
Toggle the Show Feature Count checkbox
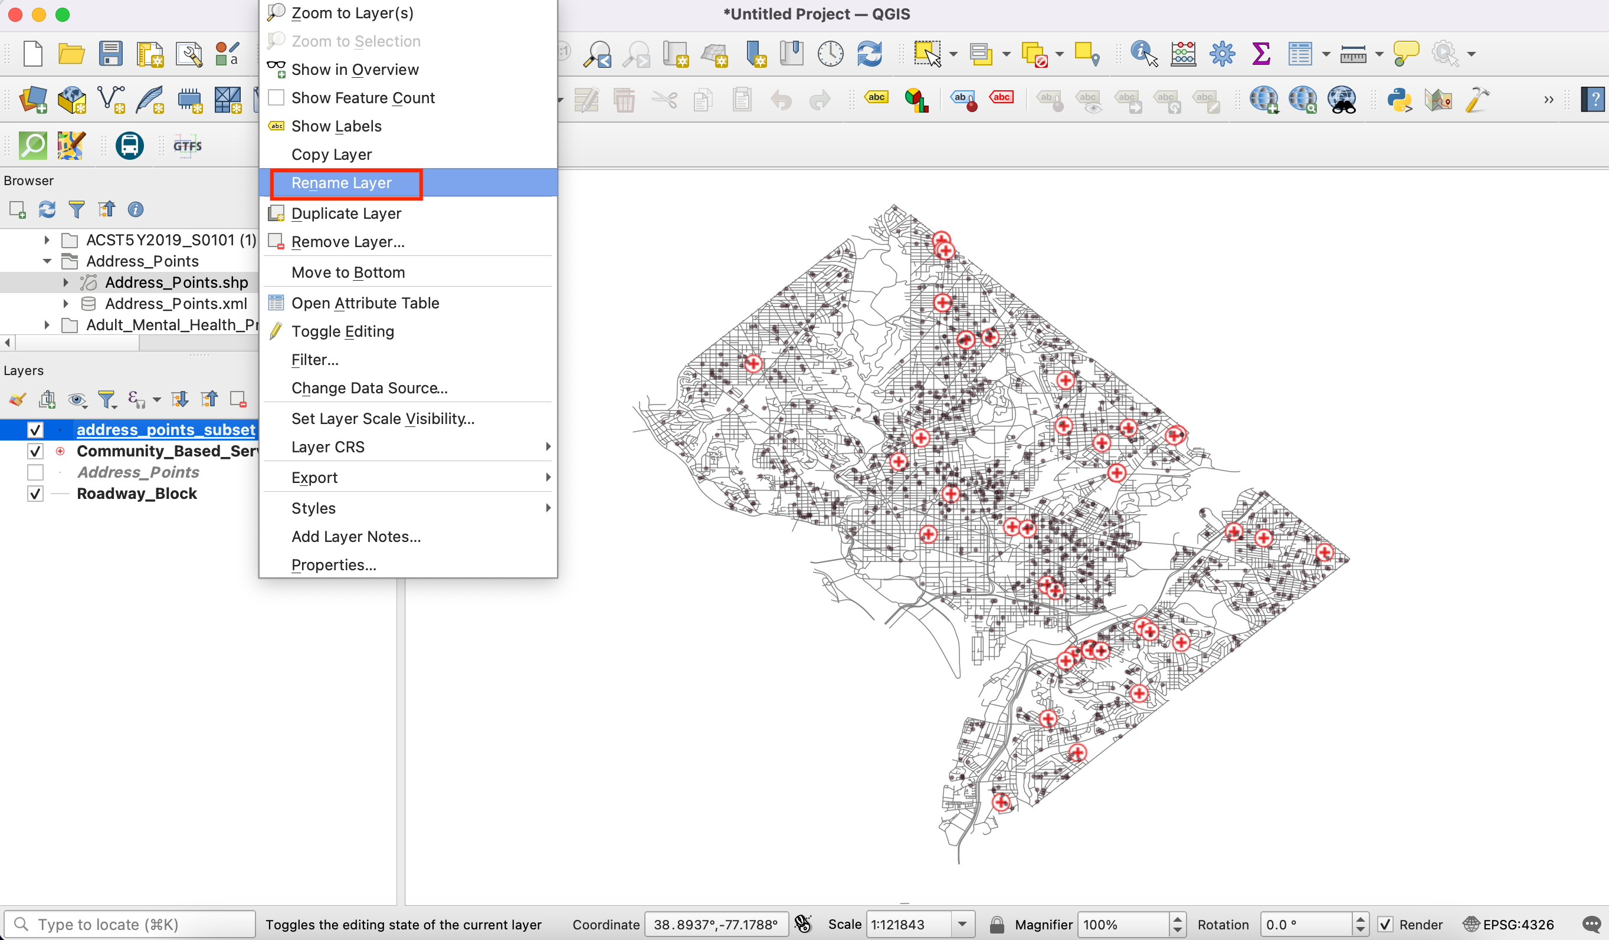click(x=276, y=98)
